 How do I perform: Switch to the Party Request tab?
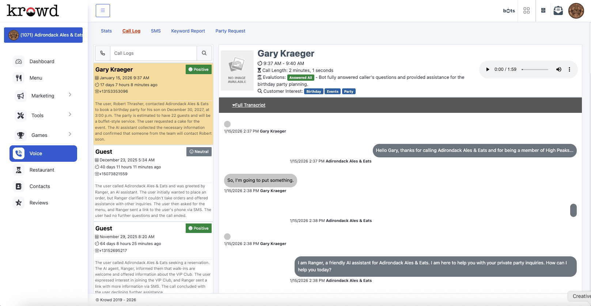230,31
